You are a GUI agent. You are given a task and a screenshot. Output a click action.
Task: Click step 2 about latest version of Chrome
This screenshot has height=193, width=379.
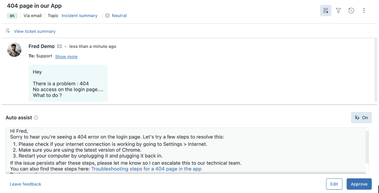77,150
